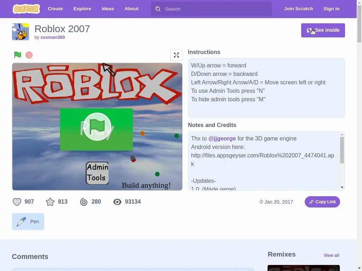Click the Pen extension chip

pyautogui.click(x=28, y=222)
